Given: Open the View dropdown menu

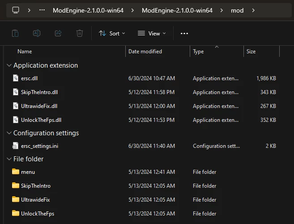Looking at the screenshot, I should [152, 34].
